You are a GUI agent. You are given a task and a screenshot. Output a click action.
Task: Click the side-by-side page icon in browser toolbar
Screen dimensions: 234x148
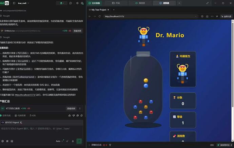pos(207,16)
